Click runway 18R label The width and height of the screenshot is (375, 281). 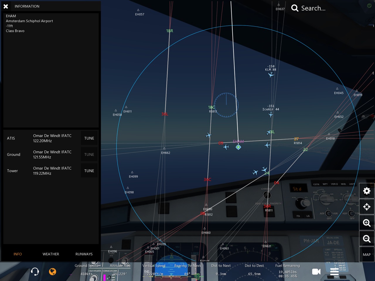tap(170, 31)
